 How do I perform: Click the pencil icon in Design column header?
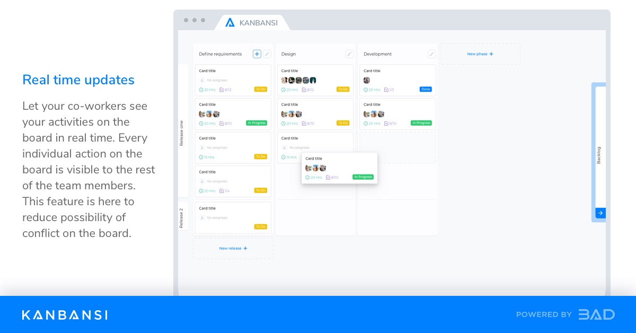click(349, 54)
